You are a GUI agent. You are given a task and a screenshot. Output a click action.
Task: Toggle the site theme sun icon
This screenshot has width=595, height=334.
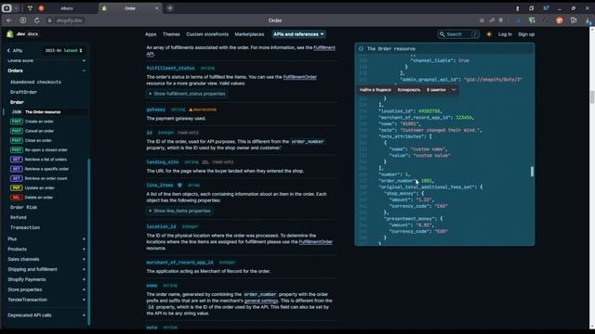[489, 34]
